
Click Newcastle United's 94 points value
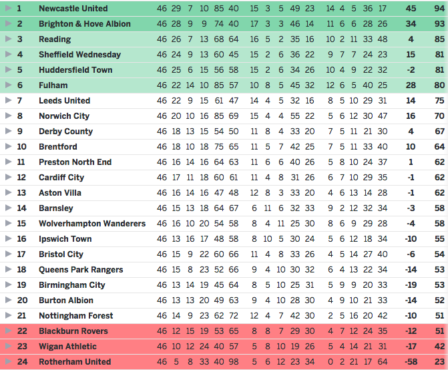tap(439, 9)
